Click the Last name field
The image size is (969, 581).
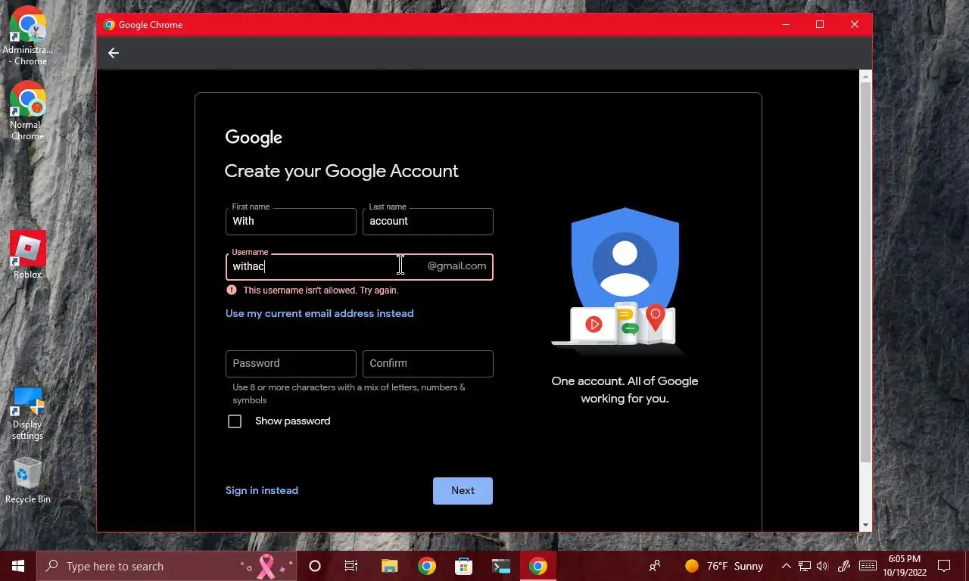point(428,222)
